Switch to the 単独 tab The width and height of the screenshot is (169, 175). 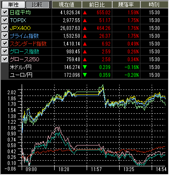pyautogui.click(x=13, y=5)
